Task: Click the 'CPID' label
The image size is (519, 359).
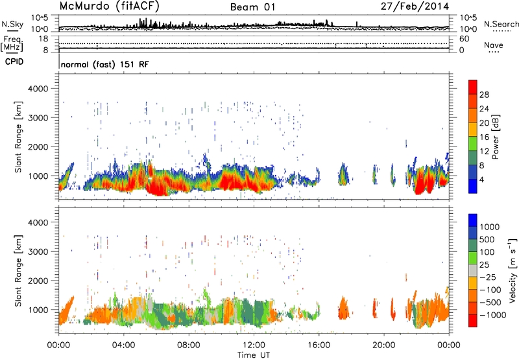Action: pyautogui.click(x=14, y=62)
